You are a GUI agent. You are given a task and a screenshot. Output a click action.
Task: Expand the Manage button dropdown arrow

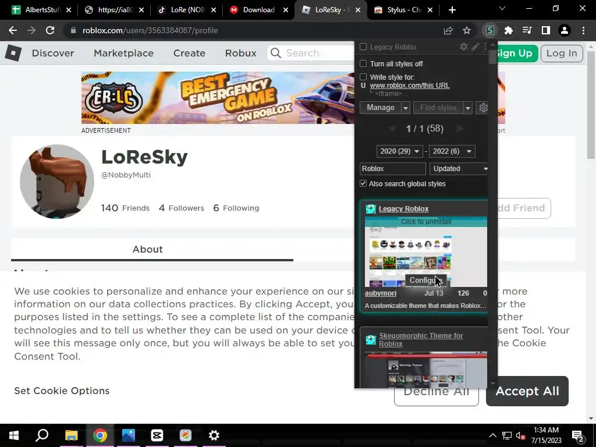click(406, 108)
